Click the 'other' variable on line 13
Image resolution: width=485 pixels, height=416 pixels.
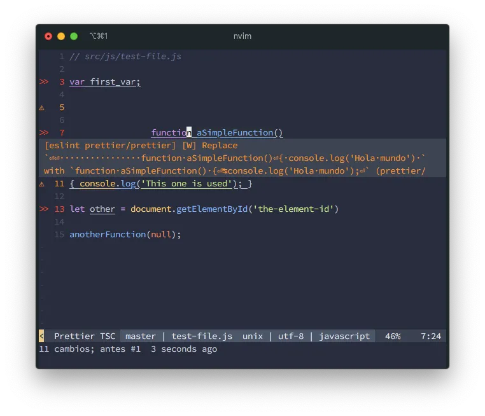click(102, 209)
